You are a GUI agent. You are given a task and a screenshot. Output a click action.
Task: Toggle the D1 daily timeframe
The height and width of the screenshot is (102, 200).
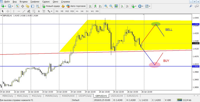point(87,11)
